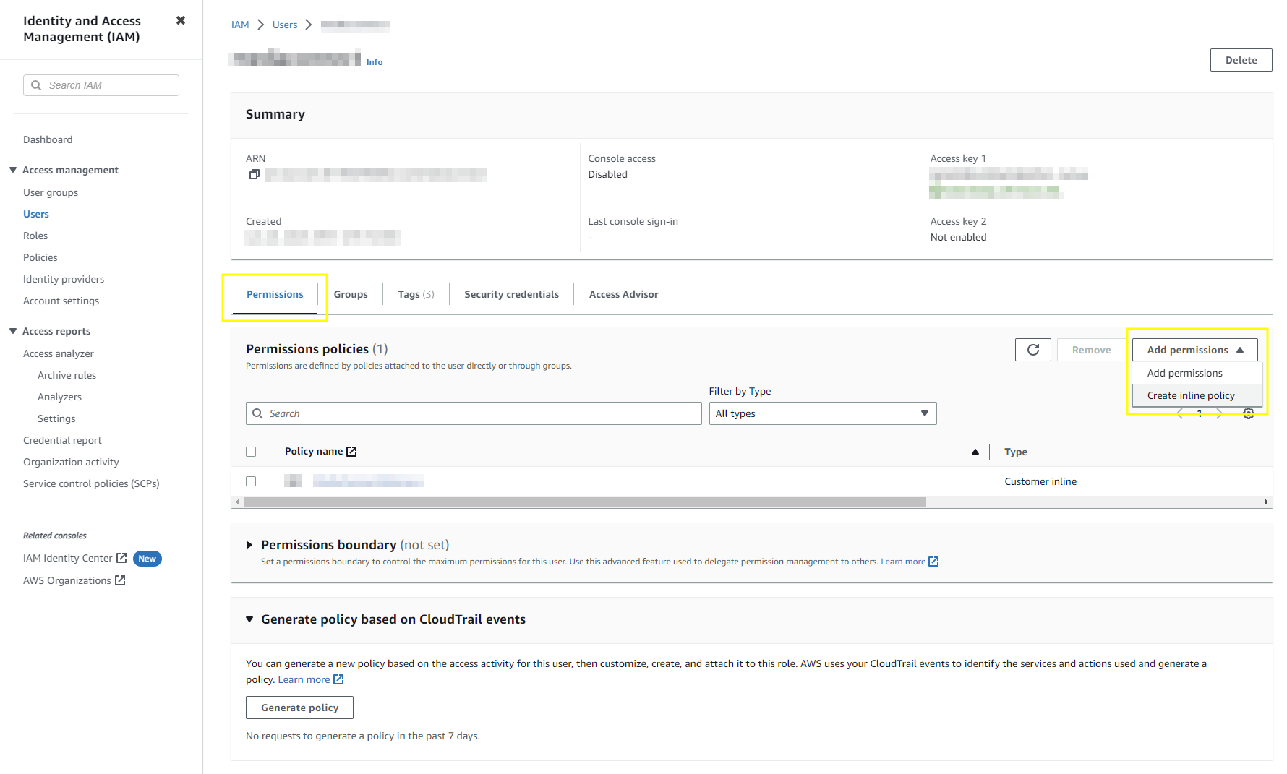Image resolution: width=1287 pixels, height=774 pixels.
Task: Expand the Permissions boundary section
Action: coord(249,545)
